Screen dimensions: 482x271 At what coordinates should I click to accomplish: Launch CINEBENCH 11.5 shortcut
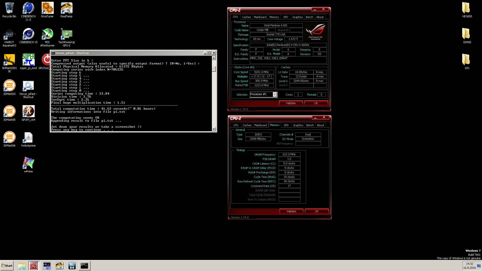(28, 12)
